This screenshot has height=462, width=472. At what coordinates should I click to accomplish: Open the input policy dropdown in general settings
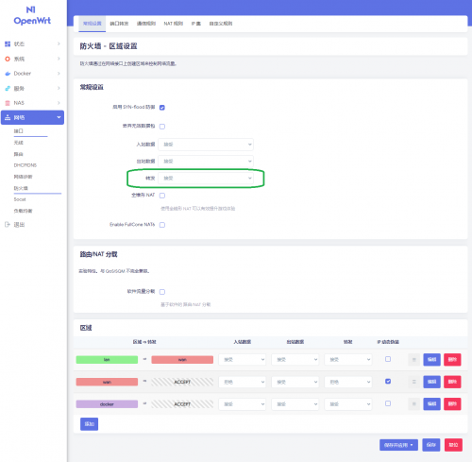tap(206, 145)
